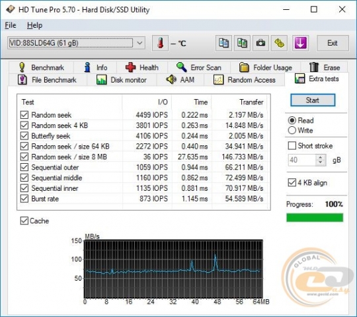Uncheck the Butterfly seek test
This screenshot has height=317, width=357.
click(x=24, y=136)
